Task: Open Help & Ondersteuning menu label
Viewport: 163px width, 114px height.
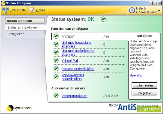Action: 147,10
